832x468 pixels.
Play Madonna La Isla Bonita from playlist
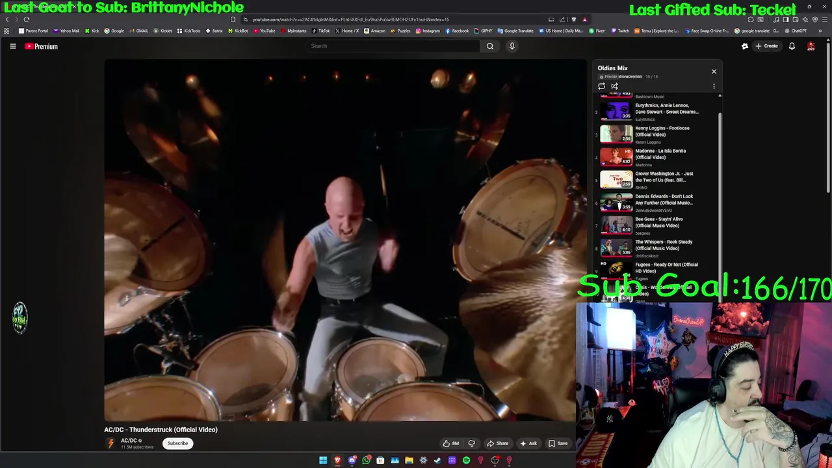(656, 157)
